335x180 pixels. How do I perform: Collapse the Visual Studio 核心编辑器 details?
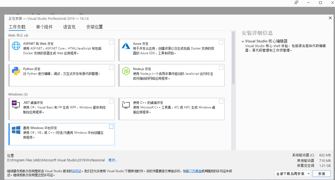(243, 41)
